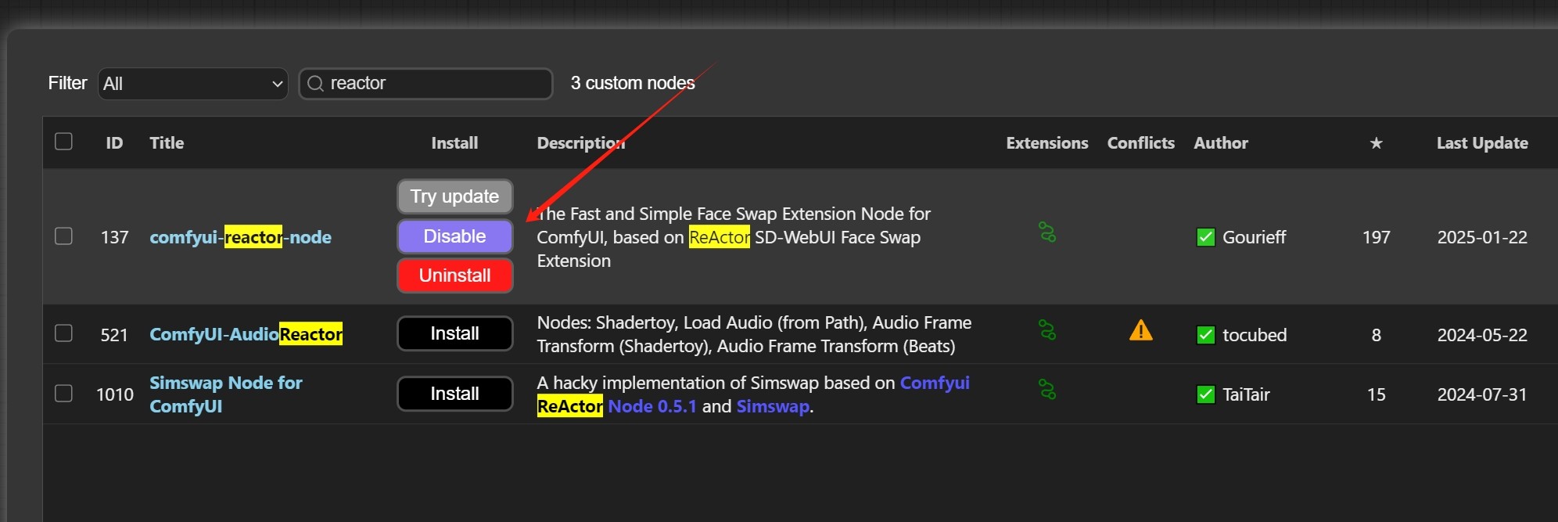Click the green check icon beside TaiTair
Viewport: 1558px width, 522px height.
click(1206, 394)
